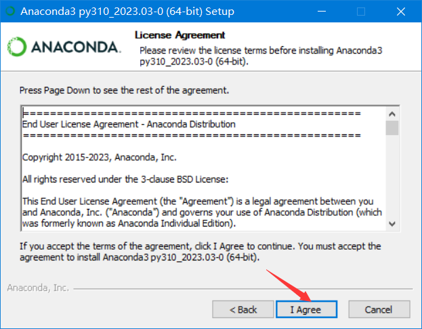Click the green Anaconda ring logo

17,47
